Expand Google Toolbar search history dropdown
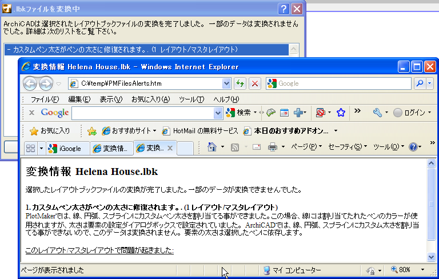The height and width of the screenshot is (279, 439). click(x=218, y=113)
